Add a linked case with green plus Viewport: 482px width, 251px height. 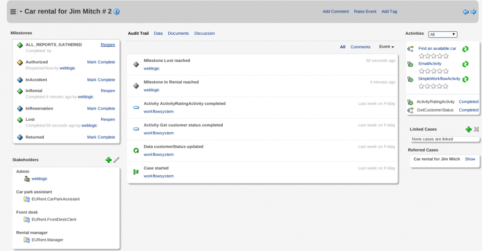point(469,129)
